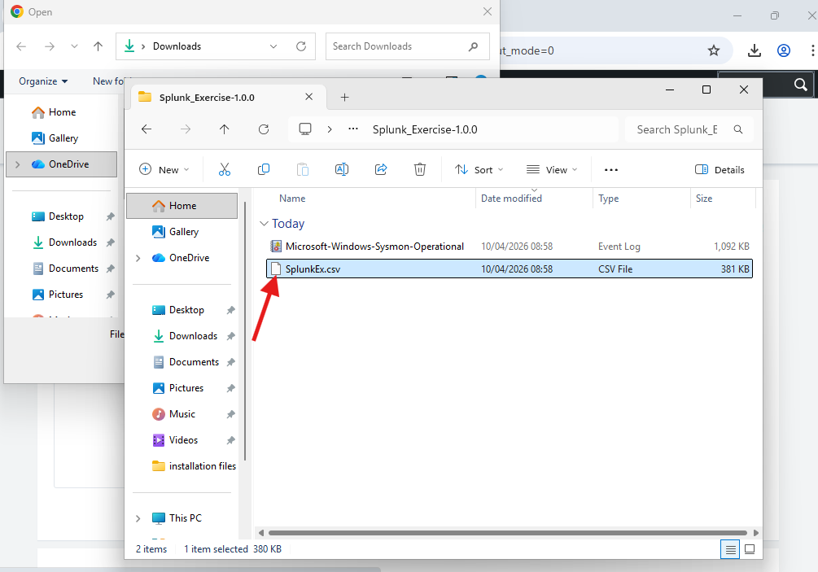Click the Share icon in toolbar

click(x=381, y=169)
